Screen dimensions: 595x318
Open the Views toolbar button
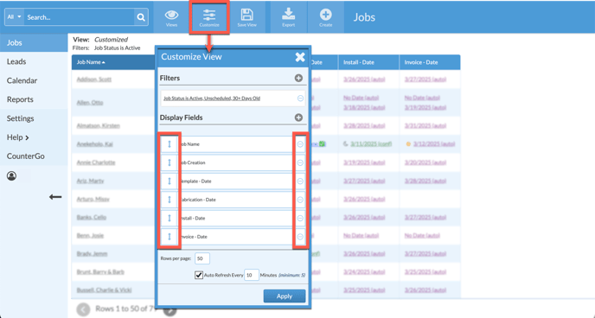click(171, 17)
